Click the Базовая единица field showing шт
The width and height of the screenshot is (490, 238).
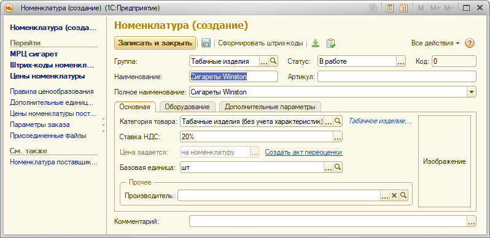[252, 167]
